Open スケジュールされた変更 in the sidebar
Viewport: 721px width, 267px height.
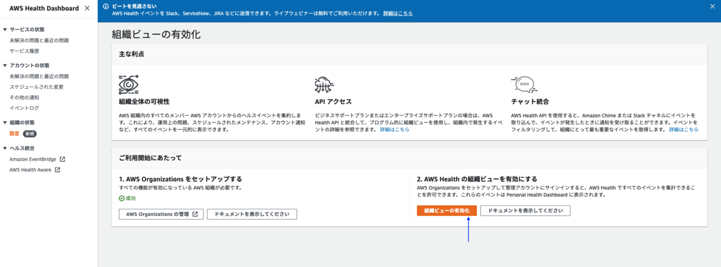click(x=37, y=87)
